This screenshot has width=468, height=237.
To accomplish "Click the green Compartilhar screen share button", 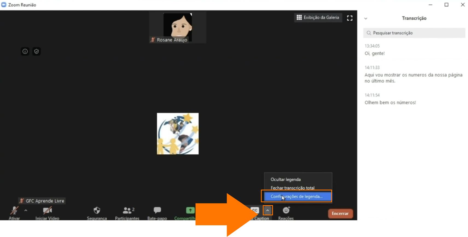I will click(190, 210).
